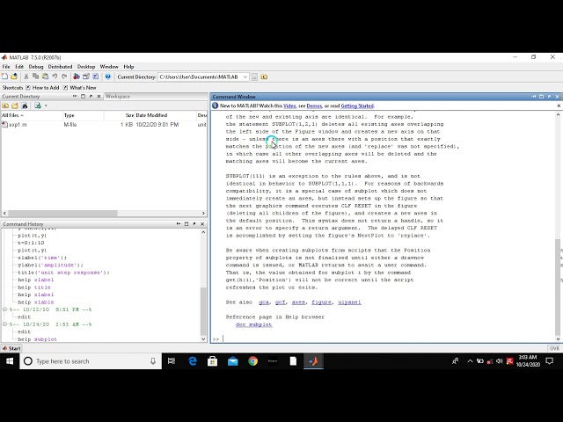Click the Undo arrow toolbar icon
This screenshot has height=422, width=563.
pos(55,76)
